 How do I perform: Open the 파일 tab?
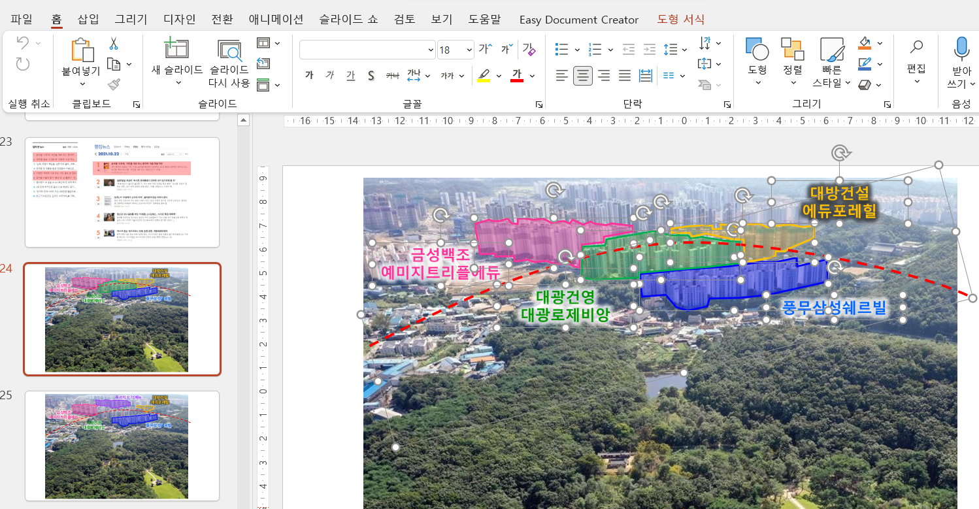coord(22,19)
